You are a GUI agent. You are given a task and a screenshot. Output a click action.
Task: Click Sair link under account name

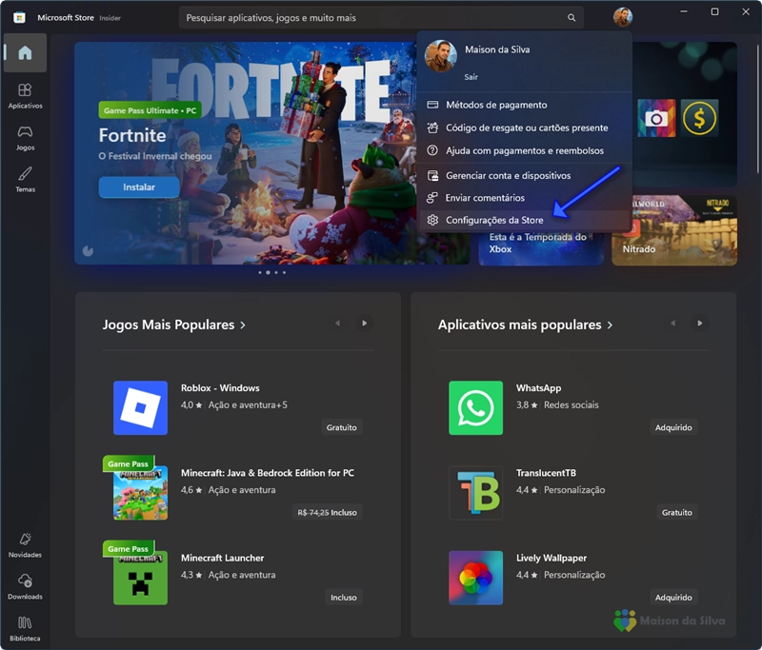471,76
